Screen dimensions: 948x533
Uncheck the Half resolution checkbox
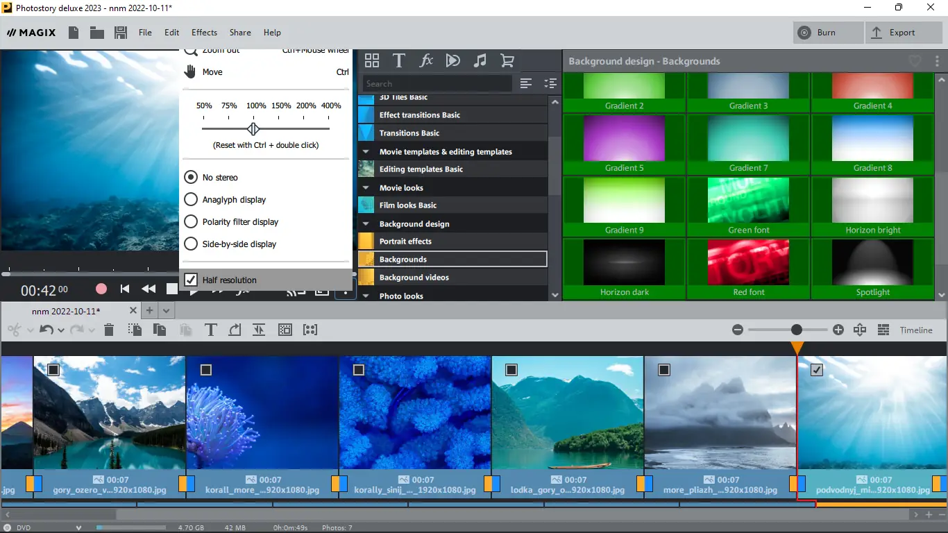pos(190,280)
